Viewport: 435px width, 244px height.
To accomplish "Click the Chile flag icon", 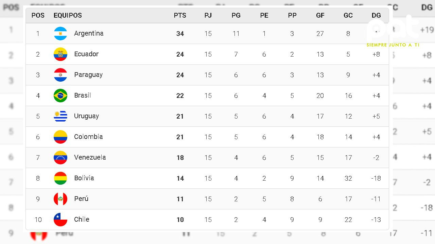I will (x=60, y=220).
